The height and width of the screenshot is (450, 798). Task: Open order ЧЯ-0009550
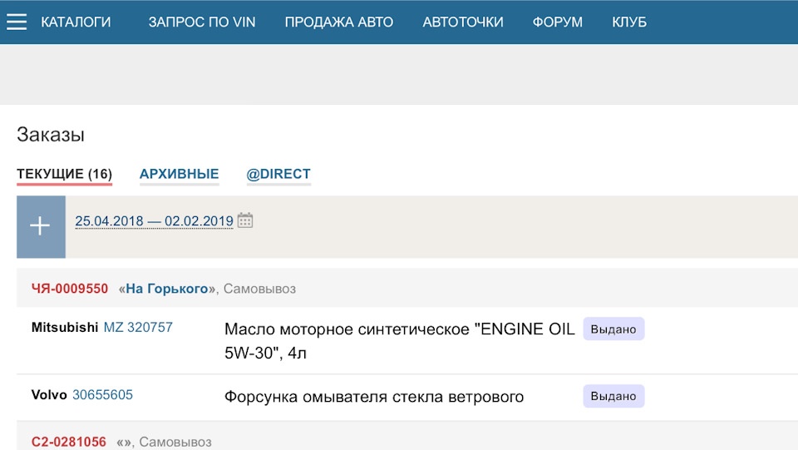click(x=70, y=289)
